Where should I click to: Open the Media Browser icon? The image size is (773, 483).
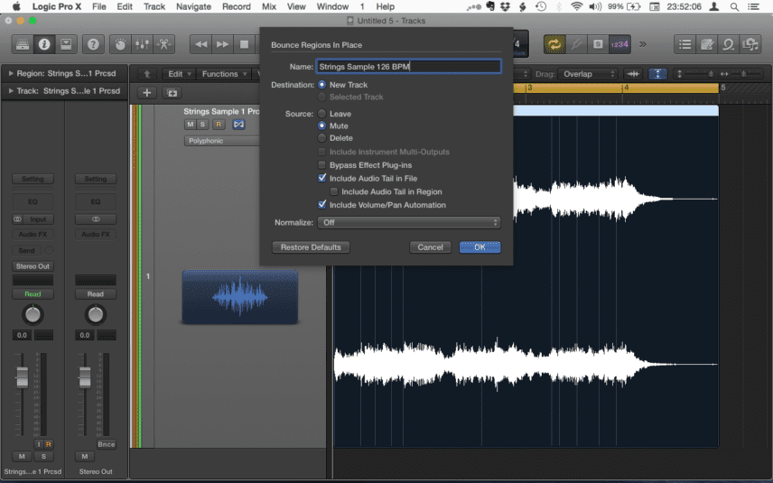point(750,44)
